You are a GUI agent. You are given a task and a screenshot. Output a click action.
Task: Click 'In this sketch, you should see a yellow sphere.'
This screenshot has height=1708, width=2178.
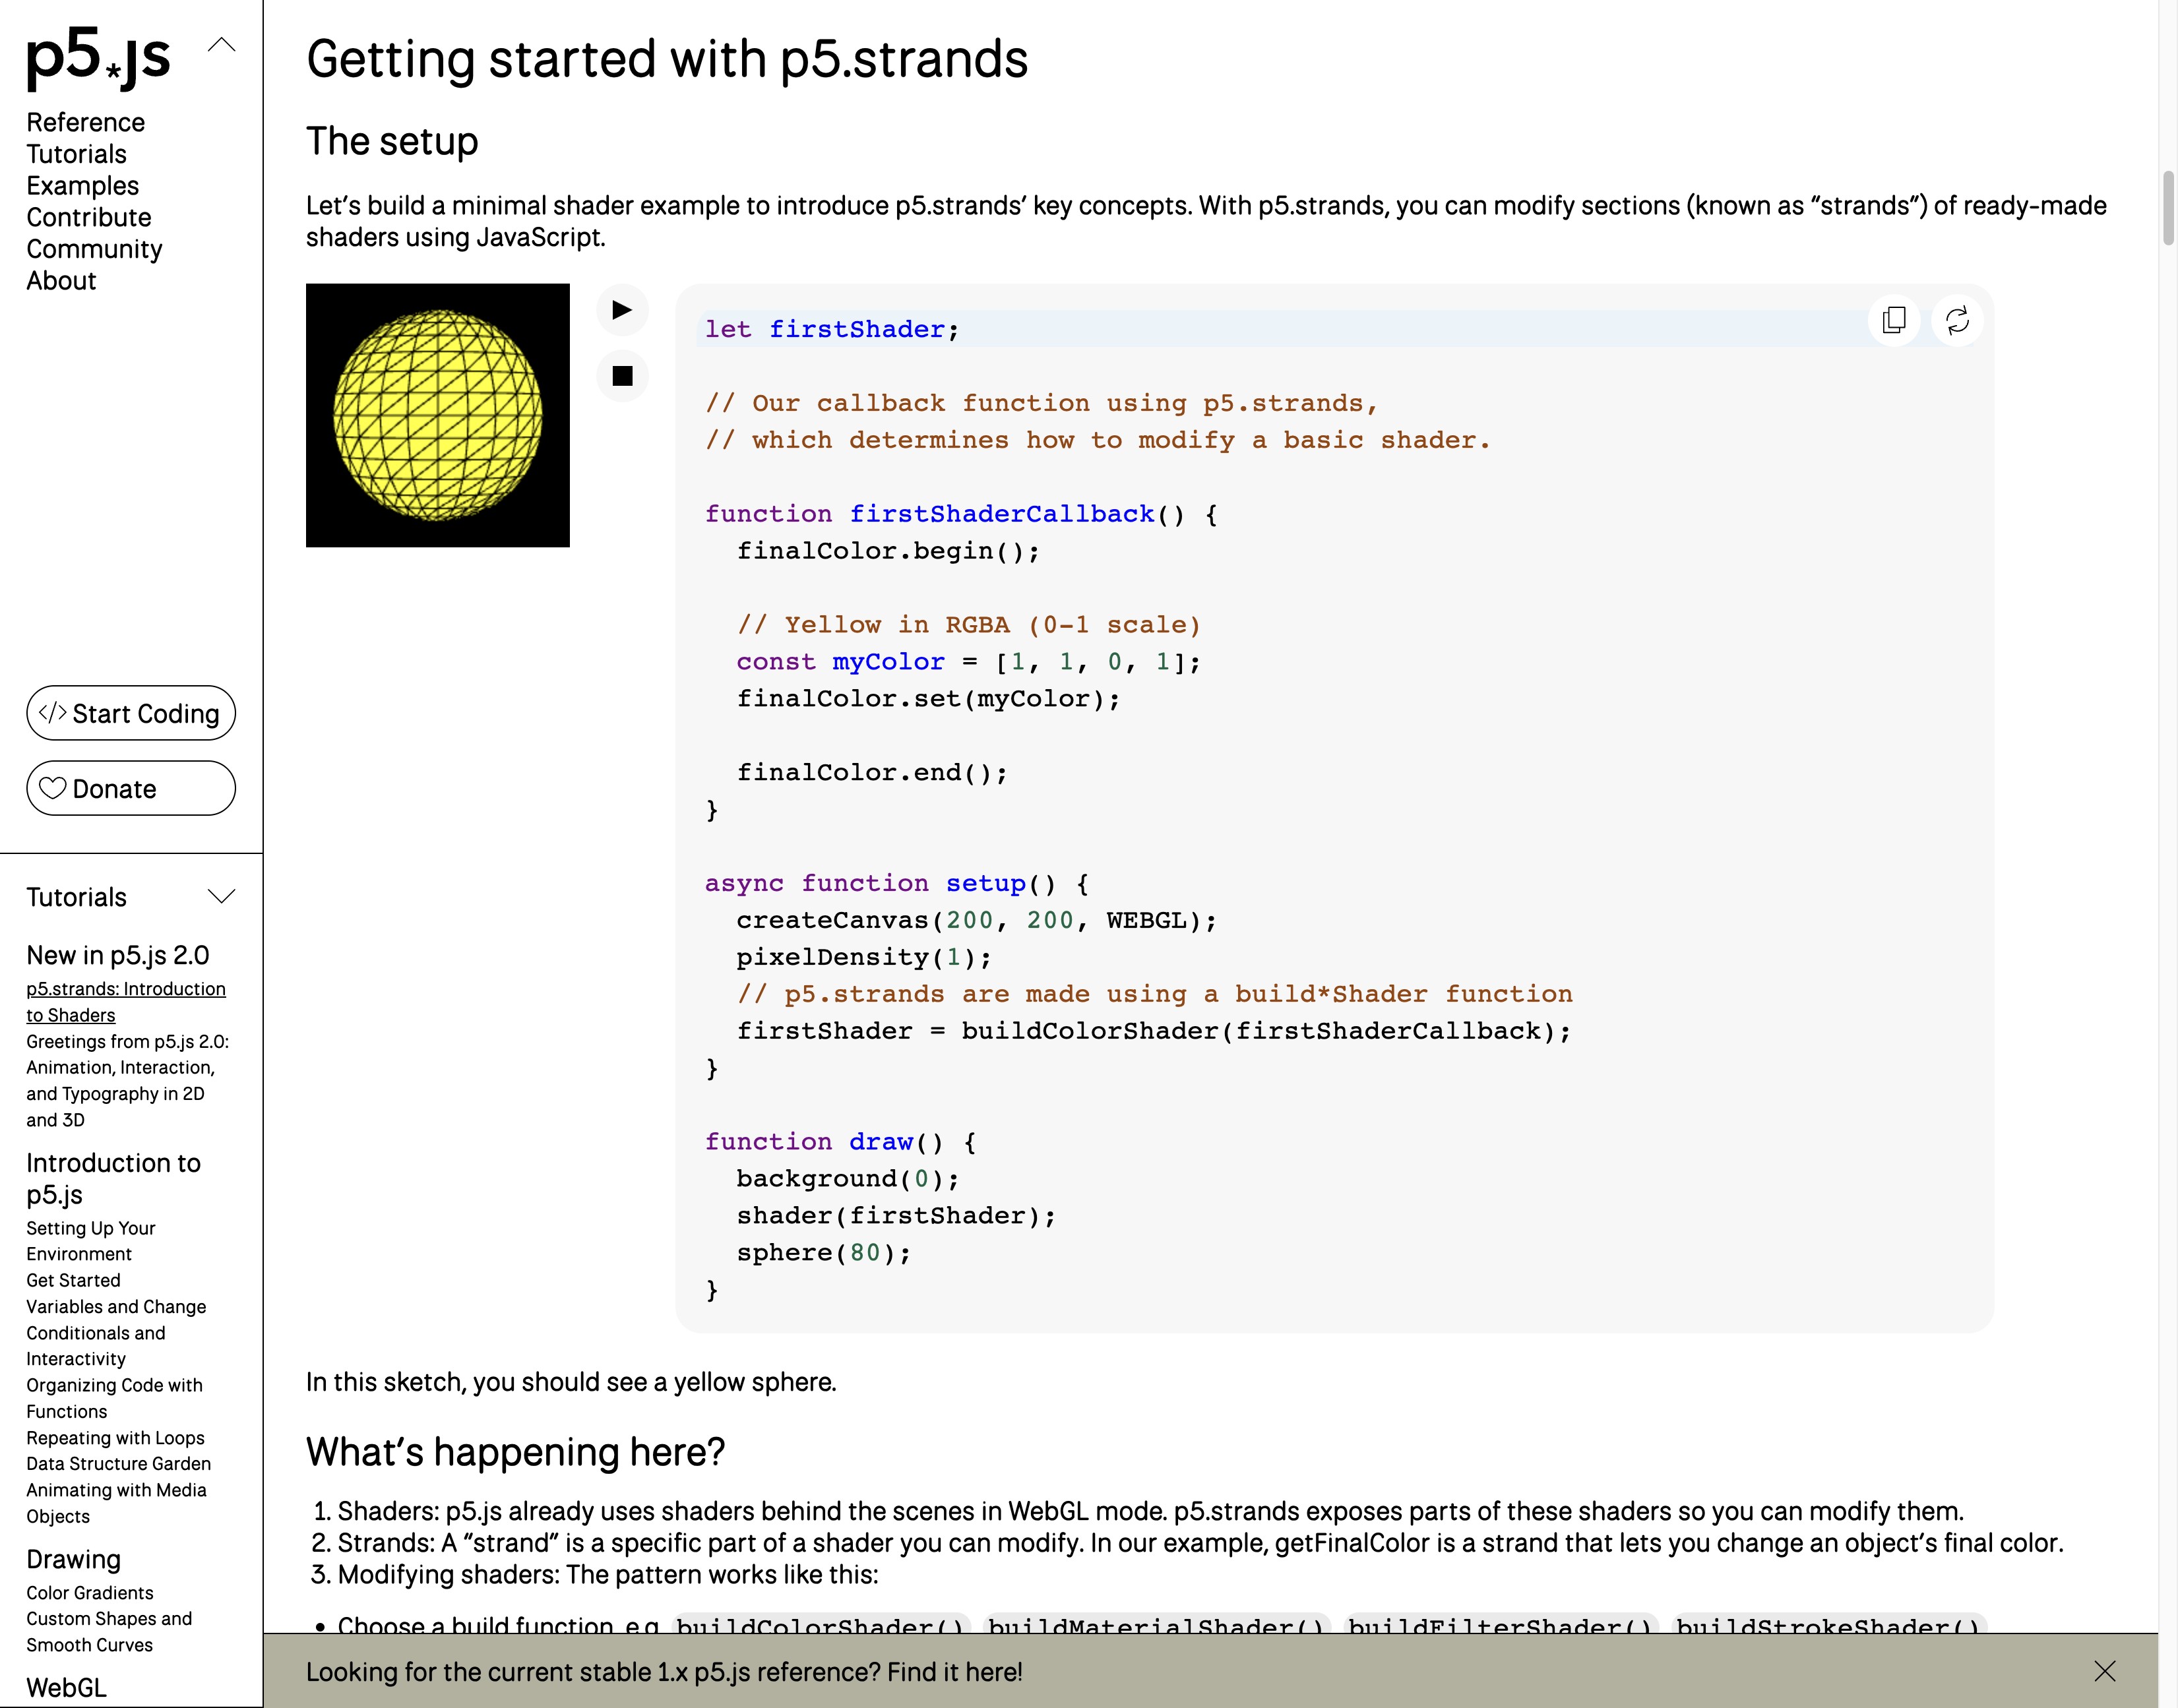click(571, 1382)
